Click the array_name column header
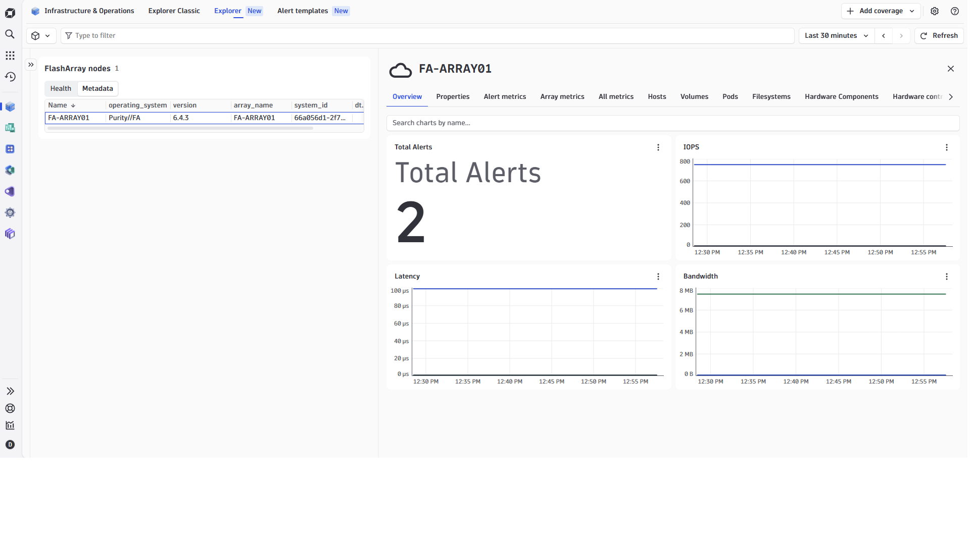The image size is (970, 545). tap(261, 105)
